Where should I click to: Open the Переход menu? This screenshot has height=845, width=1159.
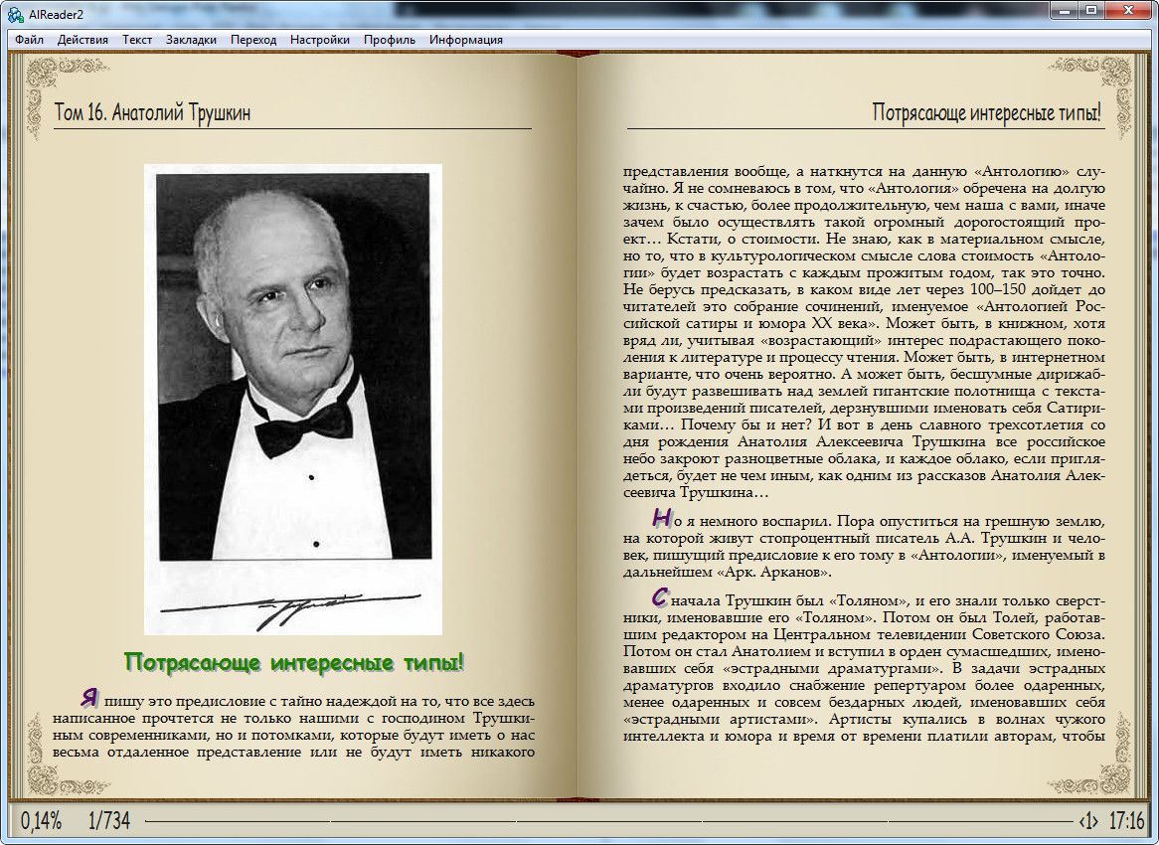click(253, 40)
